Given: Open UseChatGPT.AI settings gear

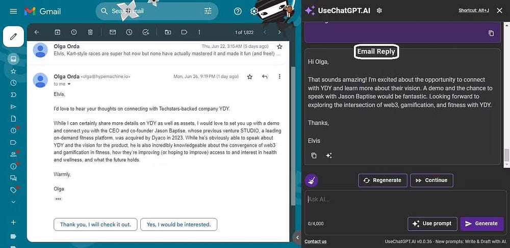Looking at the screenshot, I should [x=379, y=11].
